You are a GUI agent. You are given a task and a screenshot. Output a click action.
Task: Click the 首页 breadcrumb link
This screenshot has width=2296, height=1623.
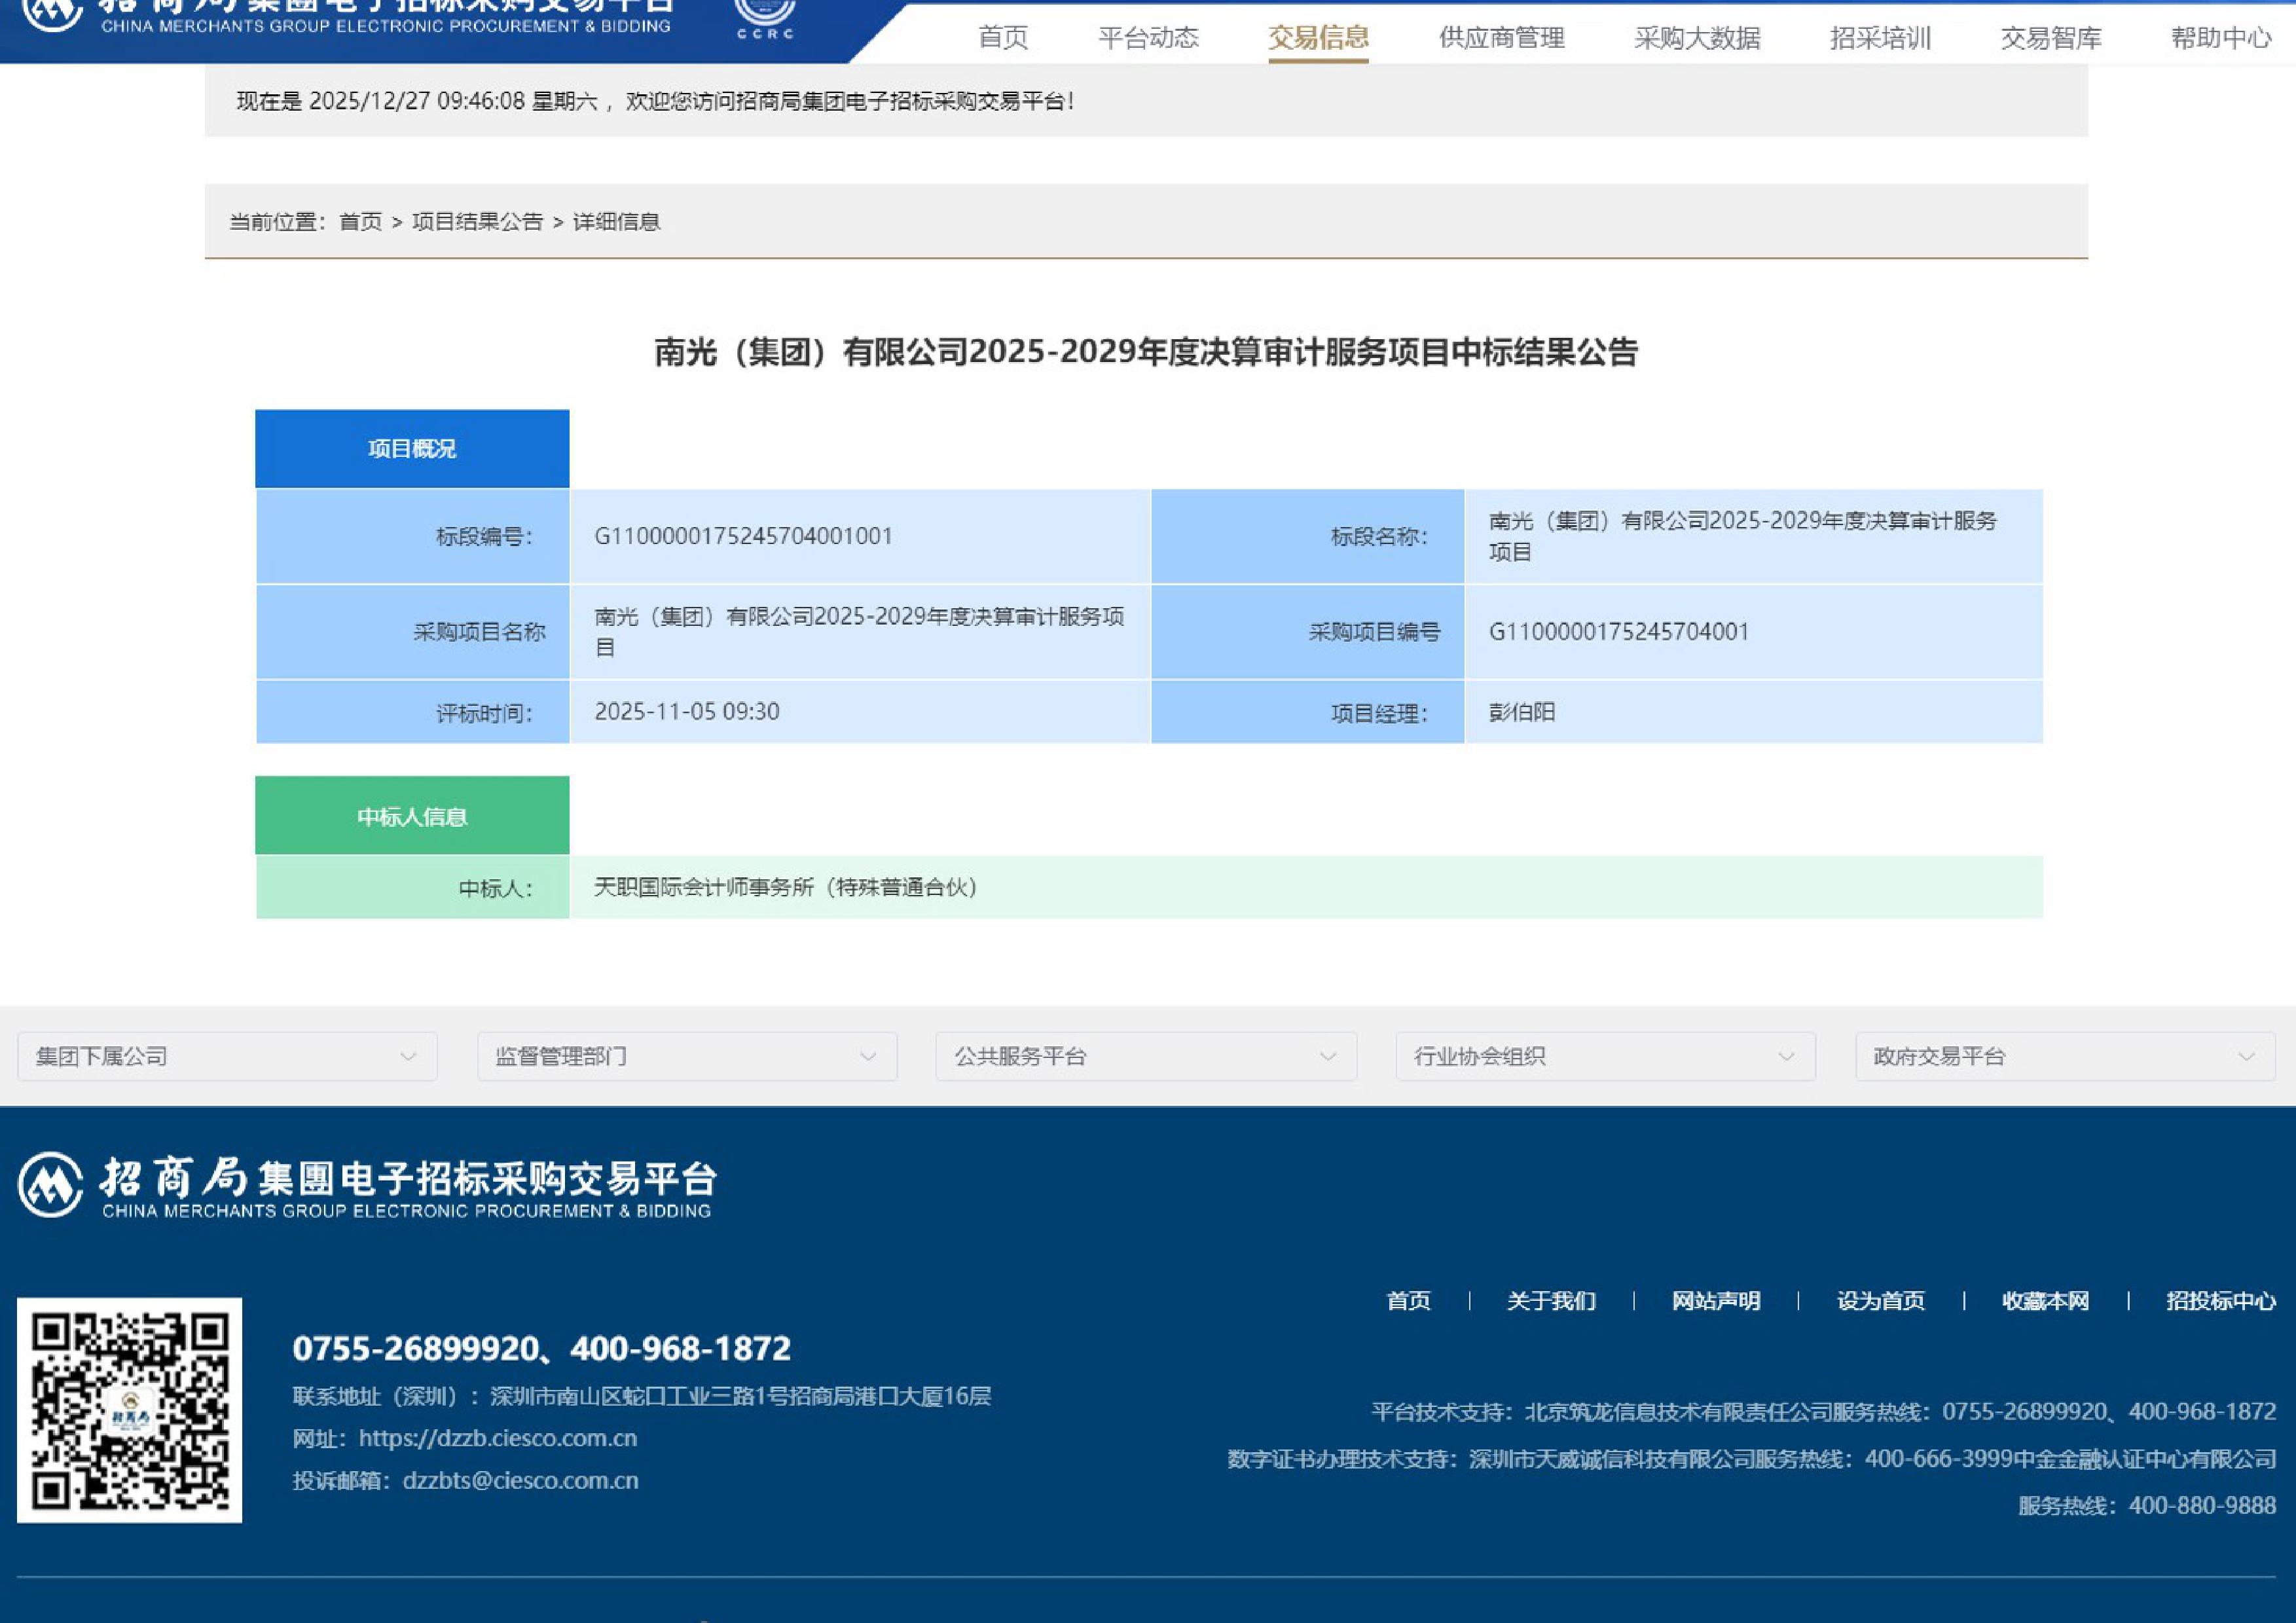pyautogui.click(x=360, y=222)
